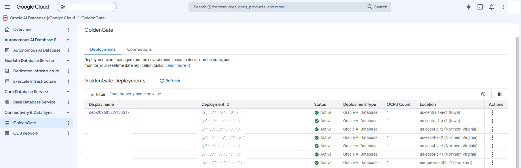
Task: Open actions menu for europe-west3-b-r1 row
Action: click(x=493, y=163)
